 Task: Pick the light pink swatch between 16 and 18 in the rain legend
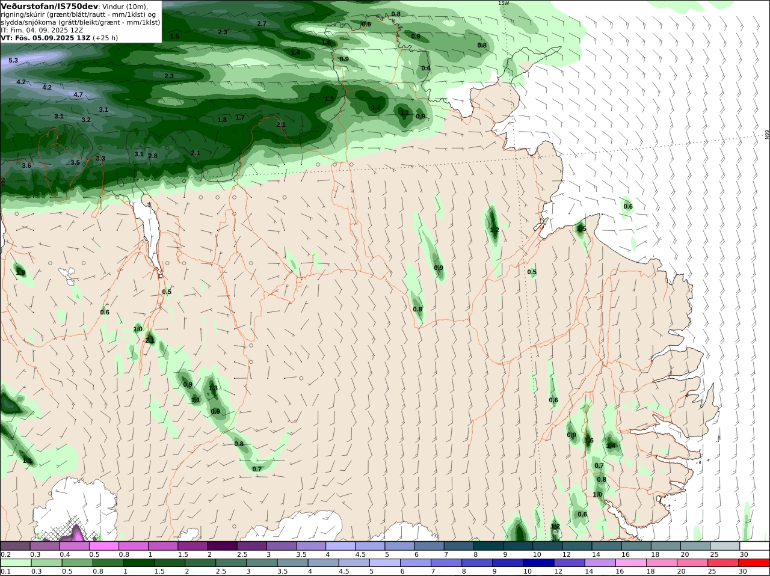coord(631,562)
